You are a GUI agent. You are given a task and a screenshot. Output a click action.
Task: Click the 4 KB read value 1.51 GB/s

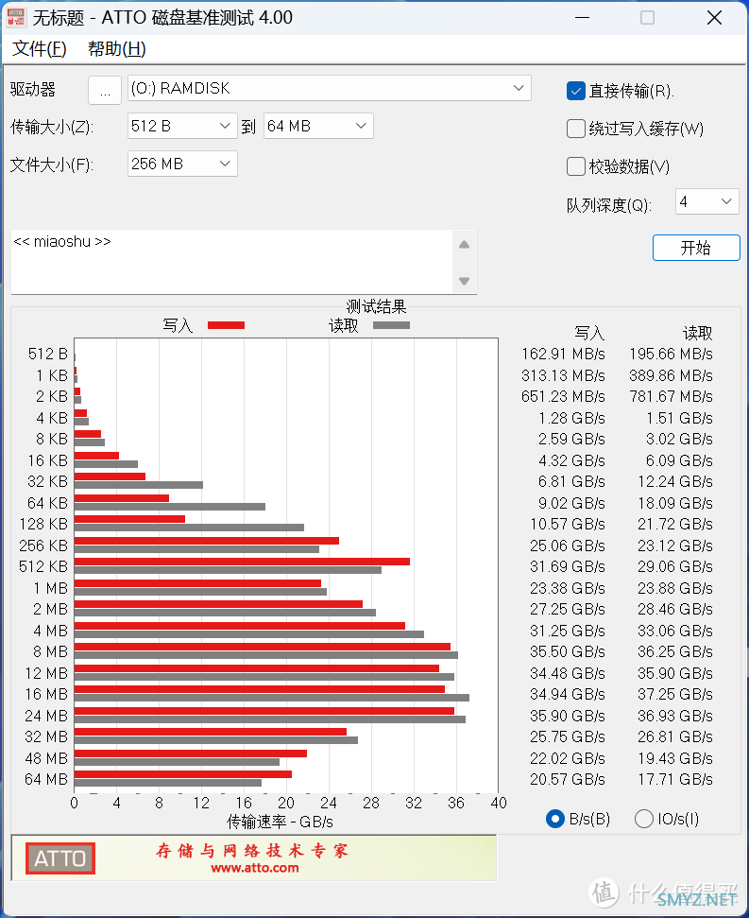click(679, 418)
